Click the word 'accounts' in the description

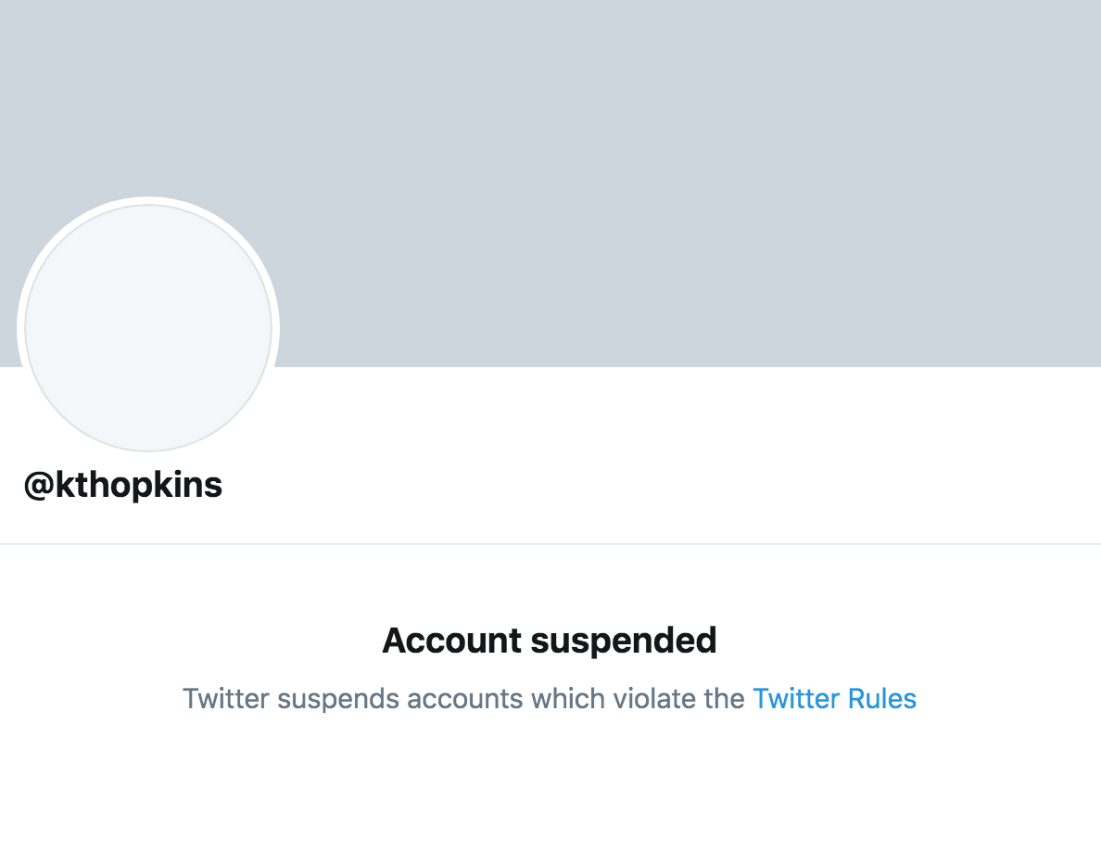[x=465, y=699]
